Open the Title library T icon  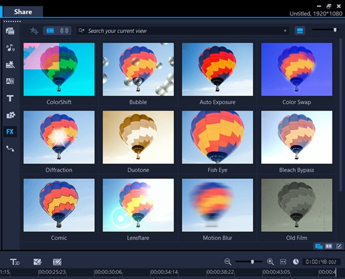coord(10,98)
